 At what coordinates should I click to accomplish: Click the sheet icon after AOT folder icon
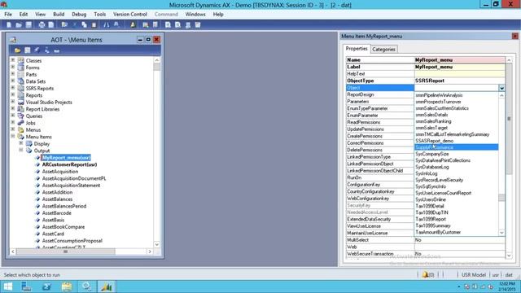click(x=27, y=50)
